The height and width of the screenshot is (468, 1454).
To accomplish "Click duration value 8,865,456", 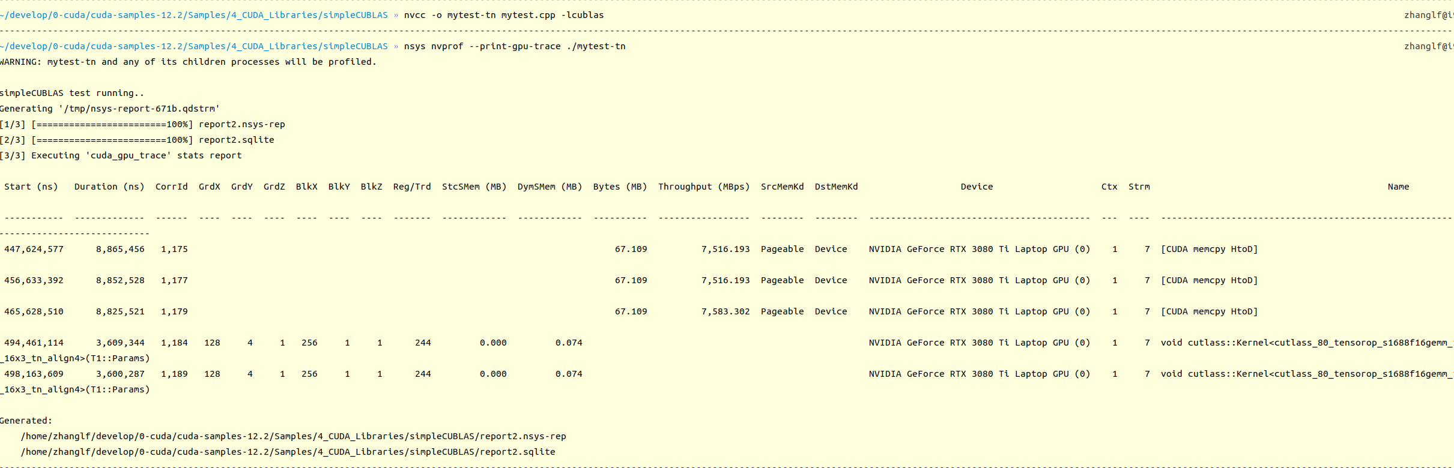I will click(120, 249).
